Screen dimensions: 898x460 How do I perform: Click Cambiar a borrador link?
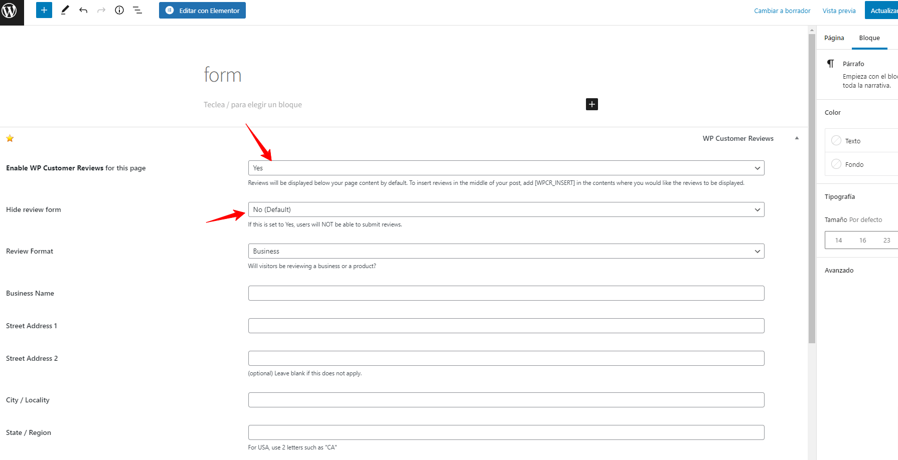782,11
